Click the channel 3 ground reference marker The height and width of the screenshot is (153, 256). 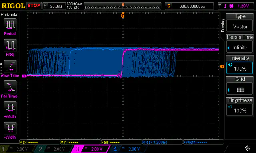[24, 76]
